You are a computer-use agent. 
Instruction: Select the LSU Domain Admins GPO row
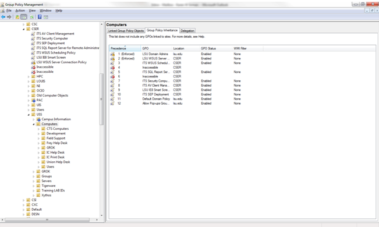[x=186, y=54]
